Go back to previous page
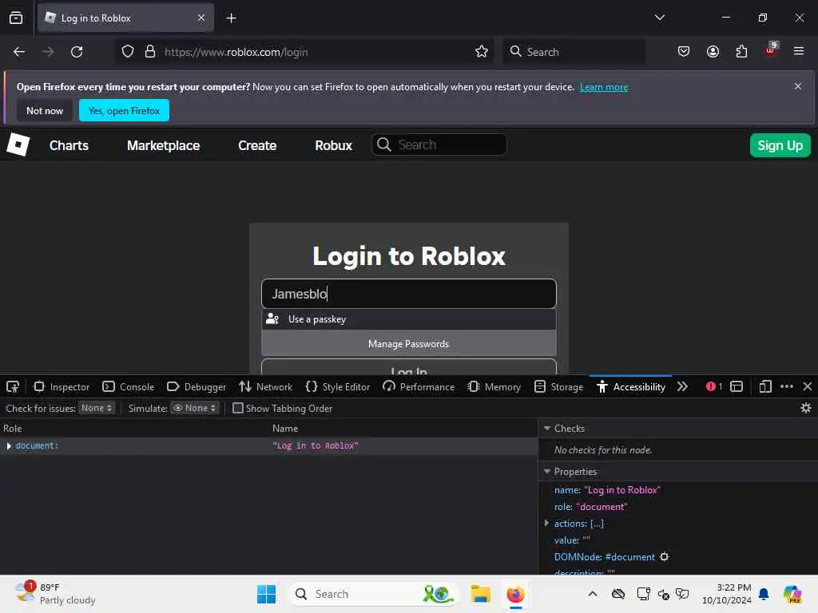The image size is (818, 613). [x=19, y=52]
